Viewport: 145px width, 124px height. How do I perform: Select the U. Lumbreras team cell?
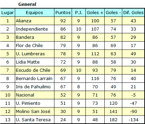34,54
